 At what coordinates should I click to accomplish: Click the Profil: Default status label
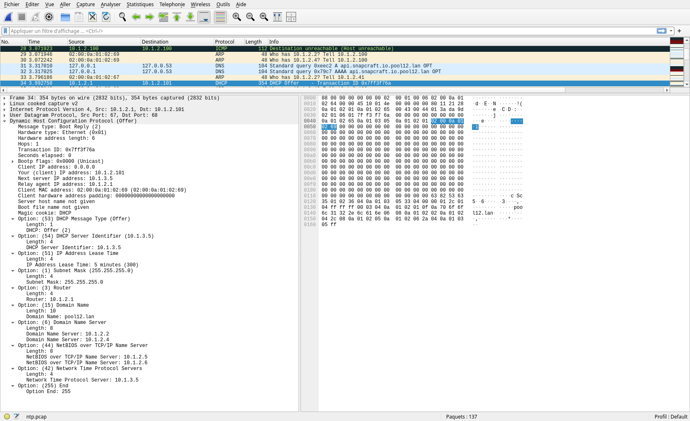[671, 416]
